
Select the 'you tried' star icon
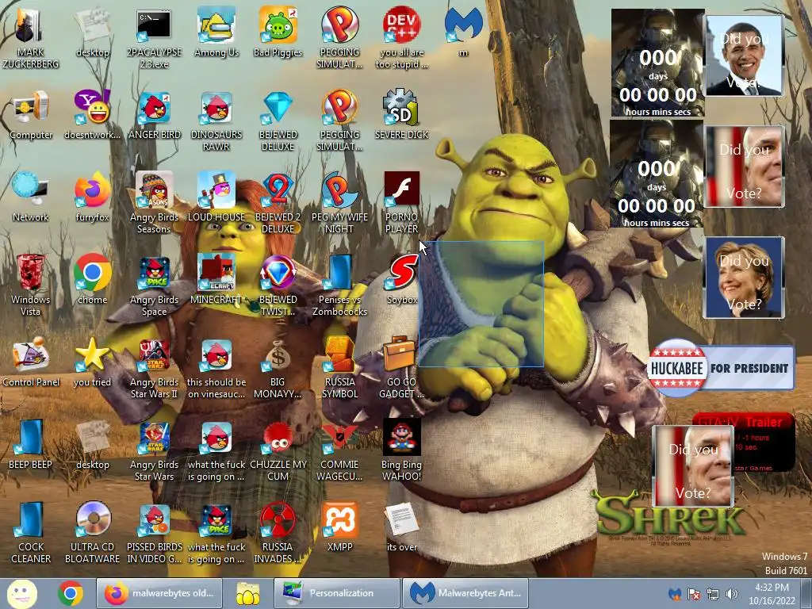92,362
